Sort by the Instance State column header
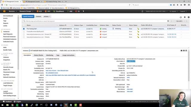The height and width of the screenshot is (107, 191). [104, 25]
